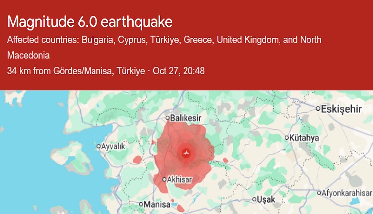Image resolution: width=373 pixels, height=214 pixels.
Task: Click the earthquake epicenter seismograph icon
Action: [x=186, y=153]
